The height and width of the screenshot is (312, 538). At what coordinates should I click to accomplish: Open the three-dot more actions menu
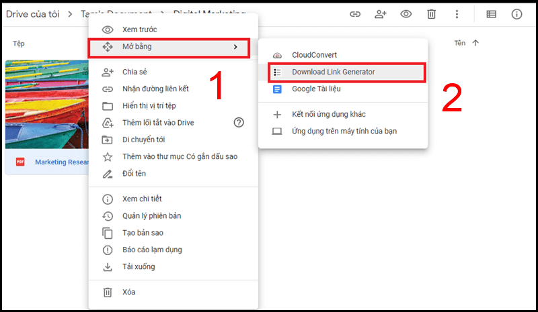457,14
